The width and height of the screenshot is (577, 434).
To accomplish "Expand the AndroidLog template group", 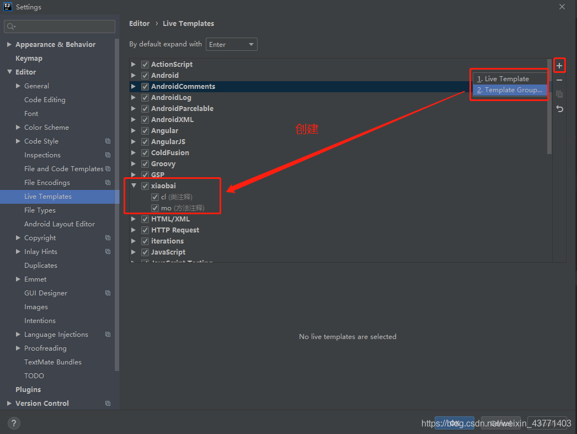I will click(133, 98).
